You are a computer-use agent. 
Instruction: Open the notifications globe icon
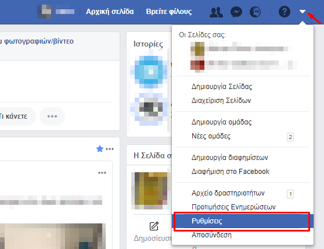click(255, 12)
